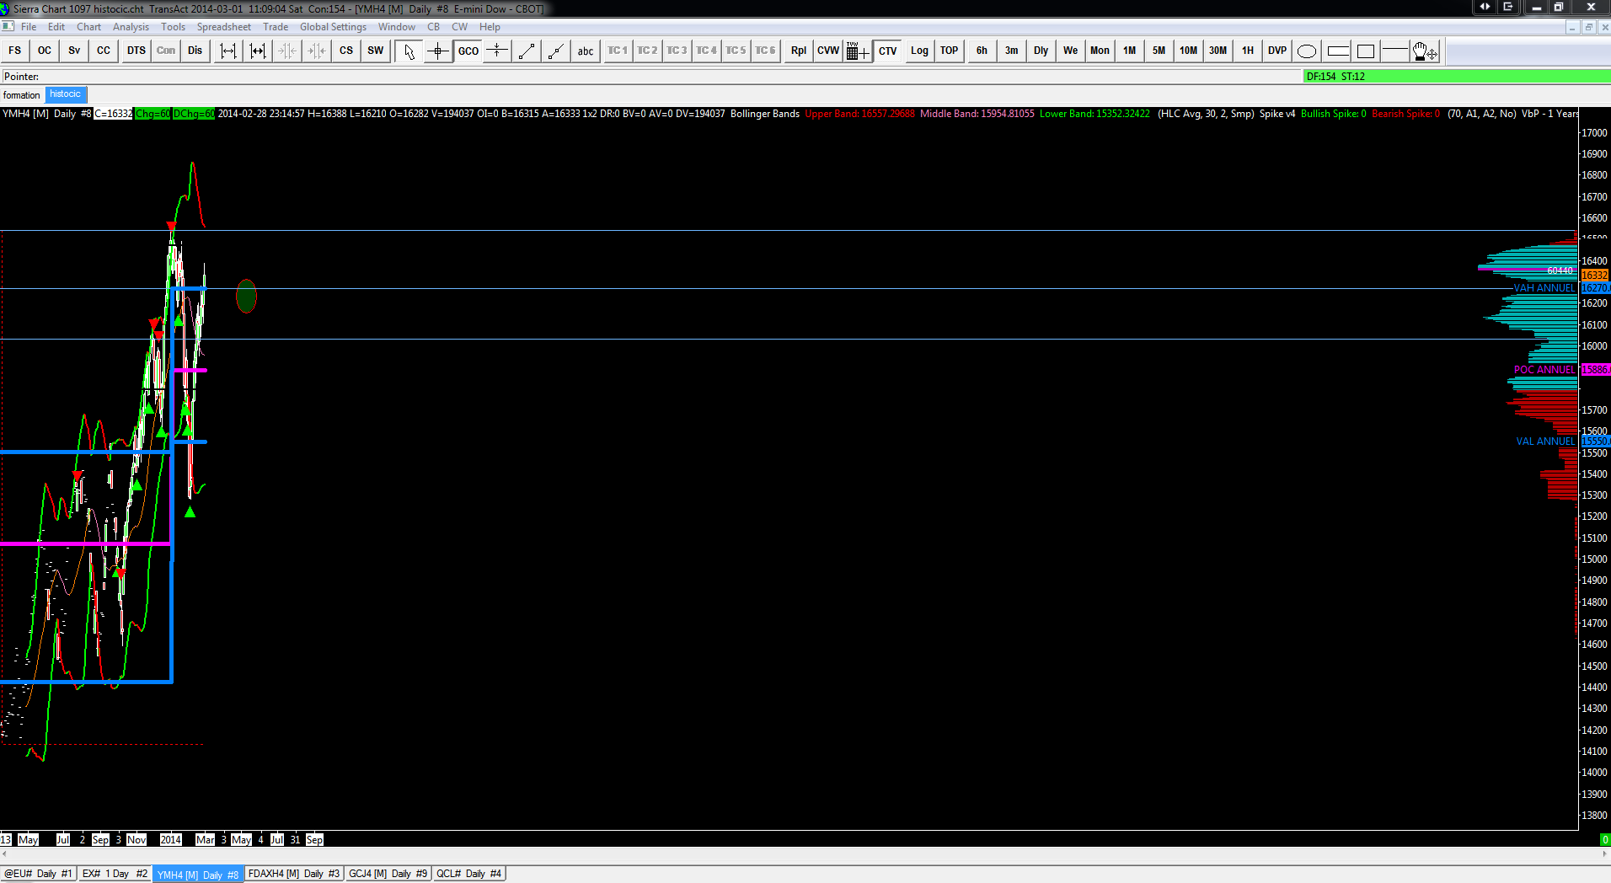Open the Chart menu
The height and width of the screenshot is (883, 1611).
pos(89,27)
